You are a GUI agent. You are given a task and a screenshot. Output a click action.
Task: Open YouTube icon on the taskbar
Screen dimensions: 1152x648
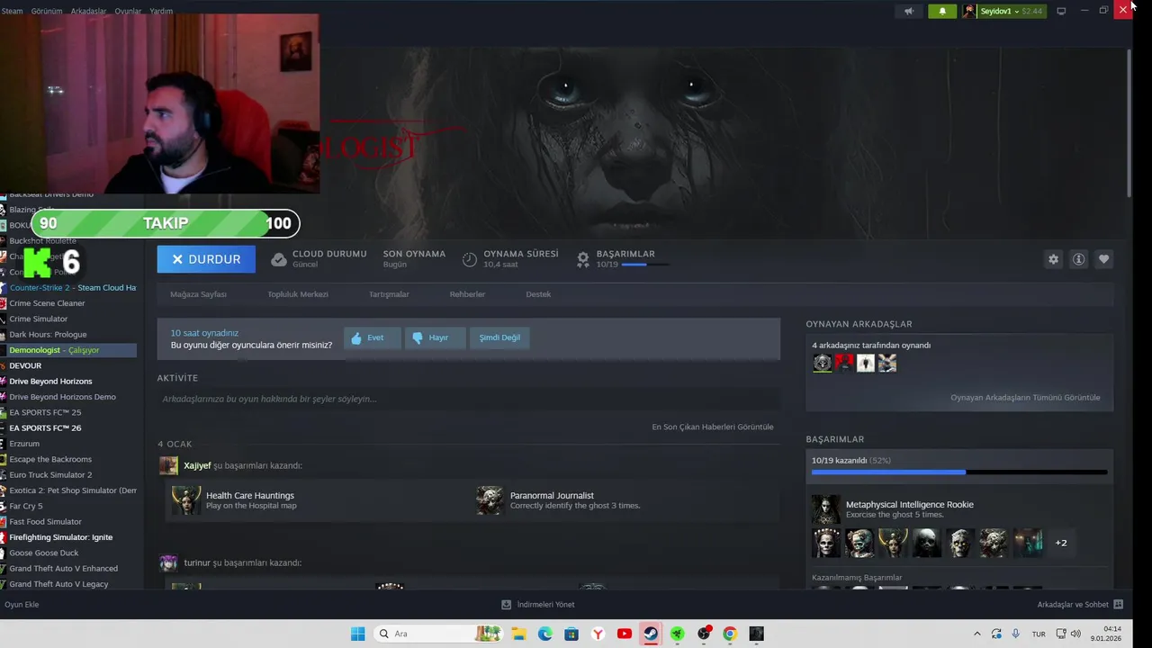pyautogui.click(x=625, y=634)
